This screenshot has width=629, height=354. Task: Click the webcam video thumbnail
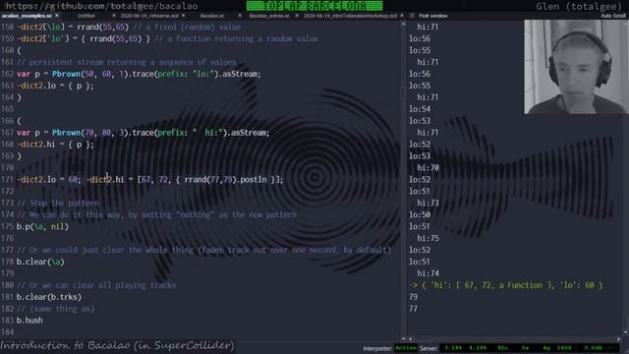[576, 67]
